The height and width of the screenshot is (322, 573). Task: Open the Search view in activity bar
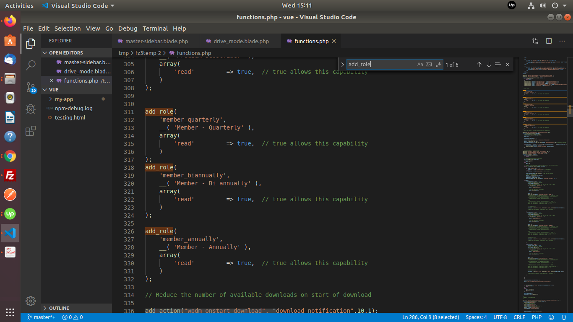31,65
